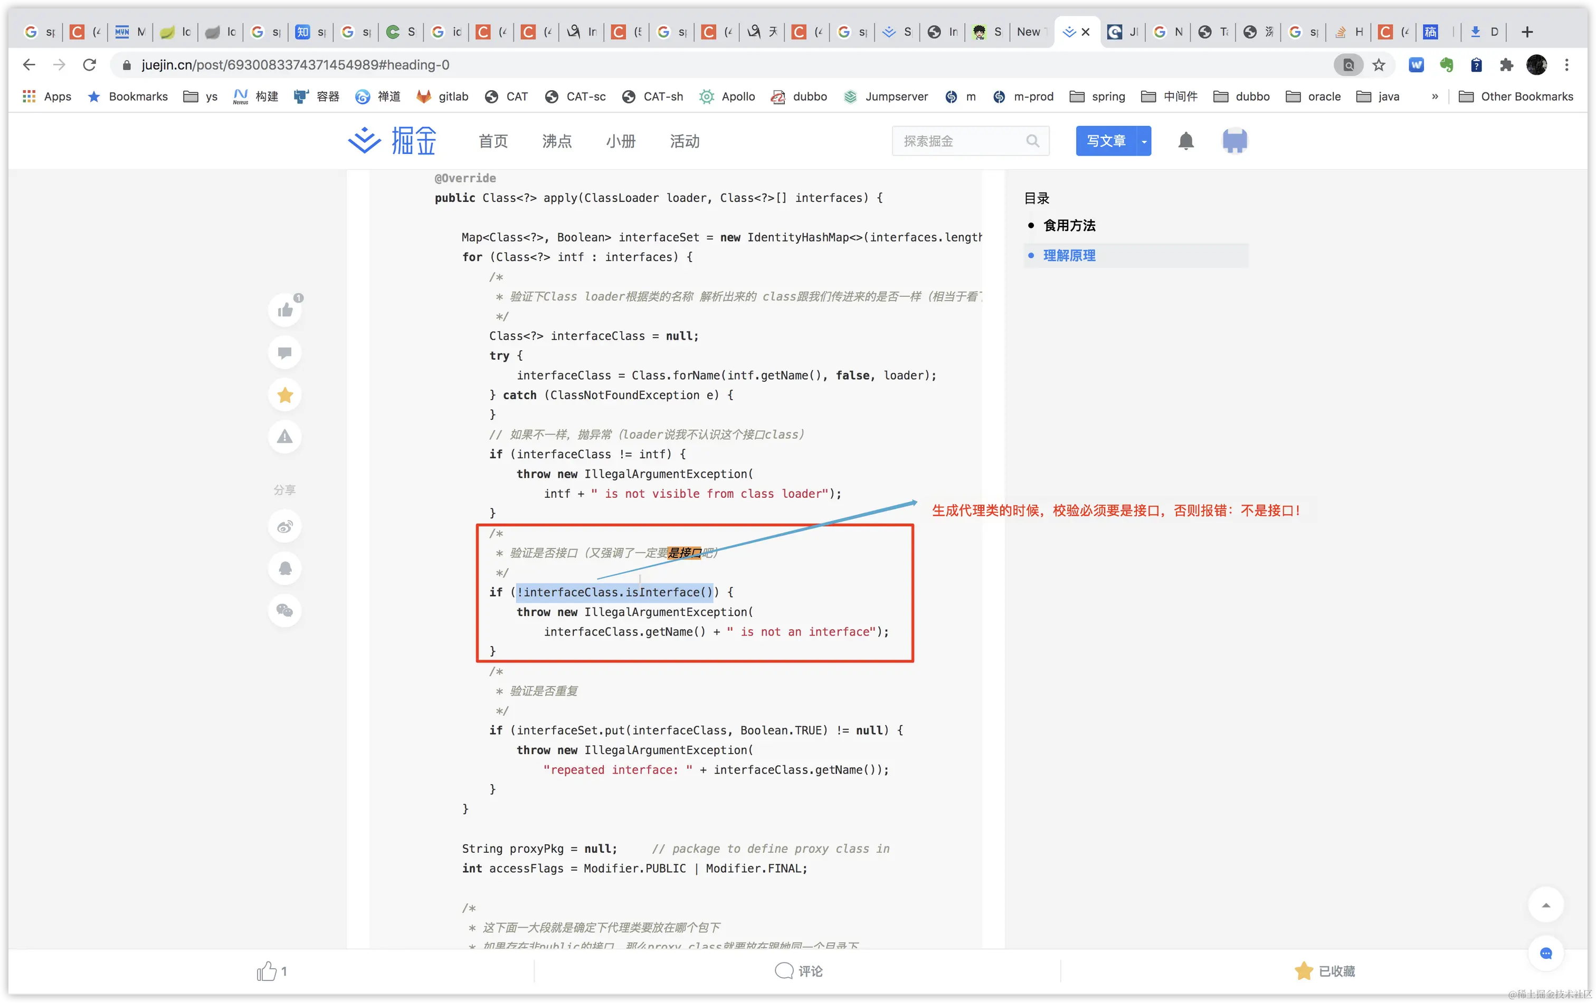Open the 沸点 navigation tab
This screenshot has height=1003, width=1596.
pyautogui.click(x=557, y=141)
